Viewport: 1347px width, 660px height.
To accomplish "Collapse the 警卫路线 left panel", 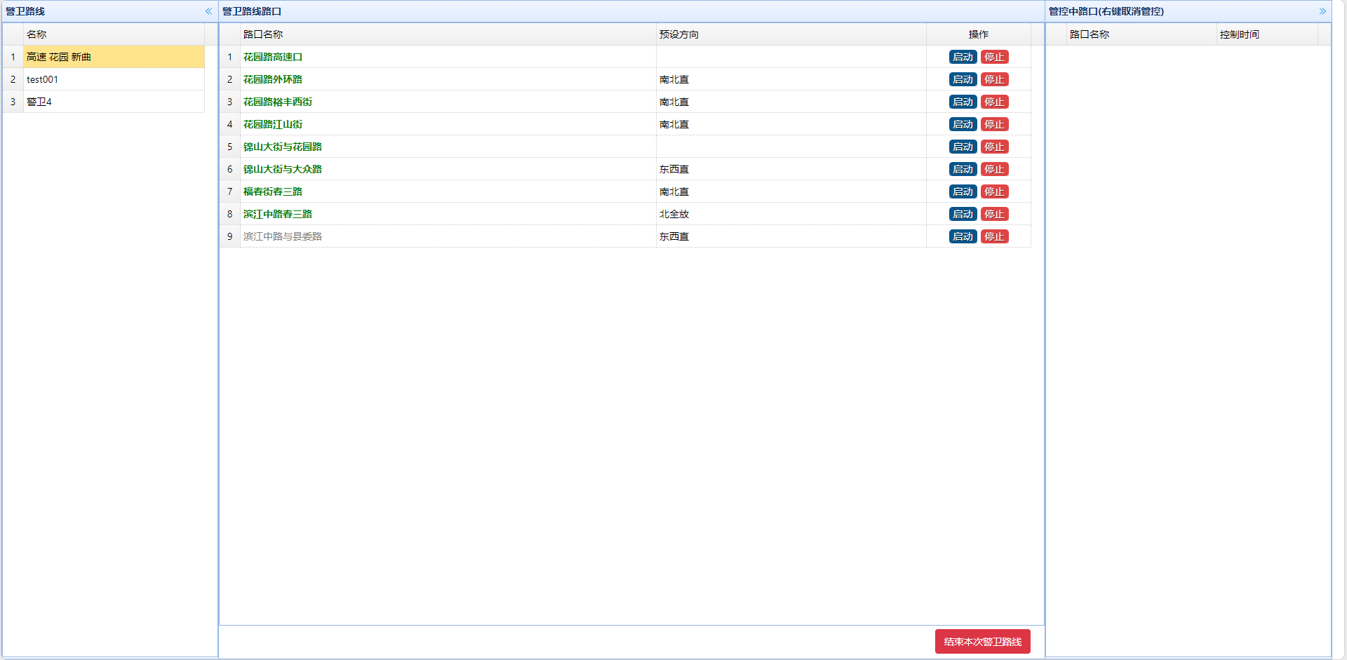I will (208, 11).
